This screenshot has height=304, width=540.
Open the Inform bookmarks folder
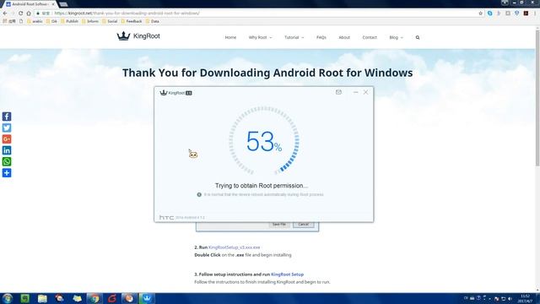pyautogui.click(x=90, y=21)
